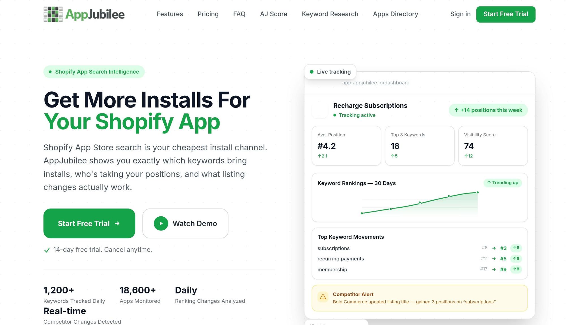
Task: Click the Recharge Subscriptions title
Action: (370, 106)
